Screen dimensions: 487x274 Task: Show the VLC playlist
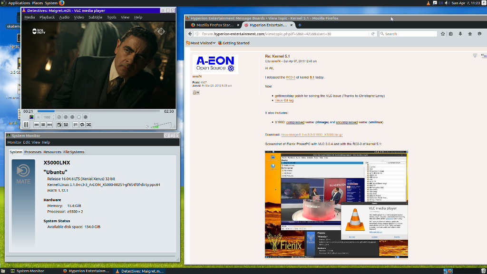coord(75,125)
